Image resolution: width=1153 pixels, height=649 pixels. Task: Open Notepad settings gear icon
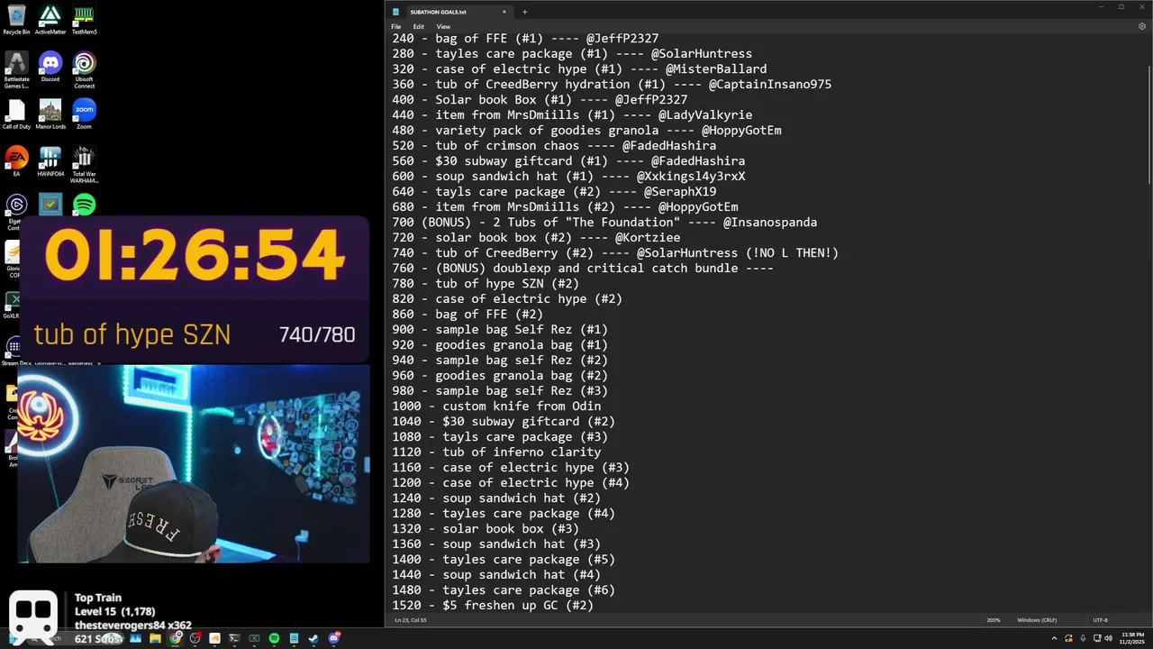tap(1142, 27)
